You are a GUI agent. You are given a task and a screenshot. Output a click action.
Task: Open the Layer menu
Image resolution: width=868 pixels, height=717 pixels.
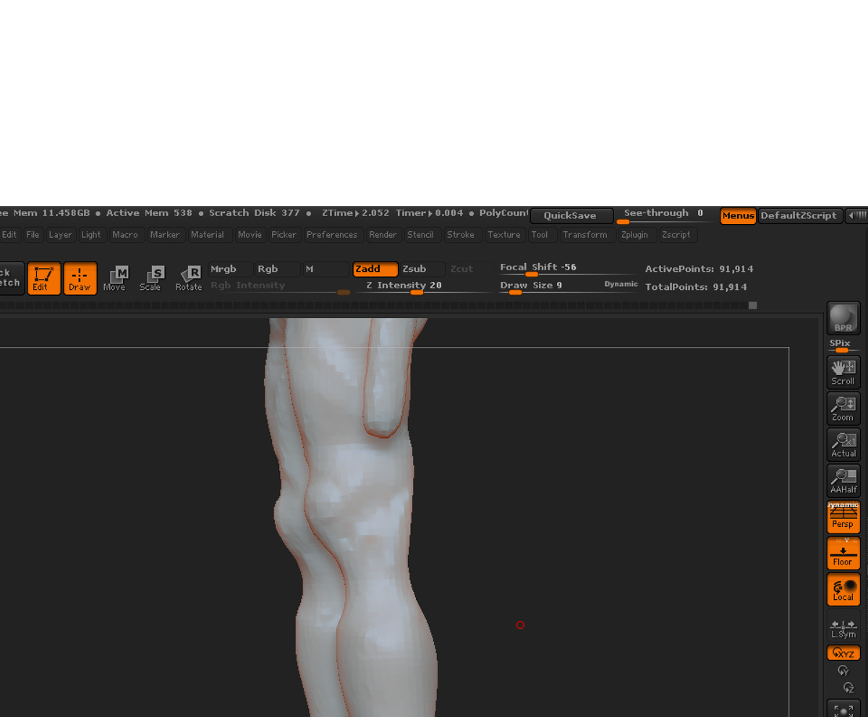pyautogui.click(x=61, y=235)
